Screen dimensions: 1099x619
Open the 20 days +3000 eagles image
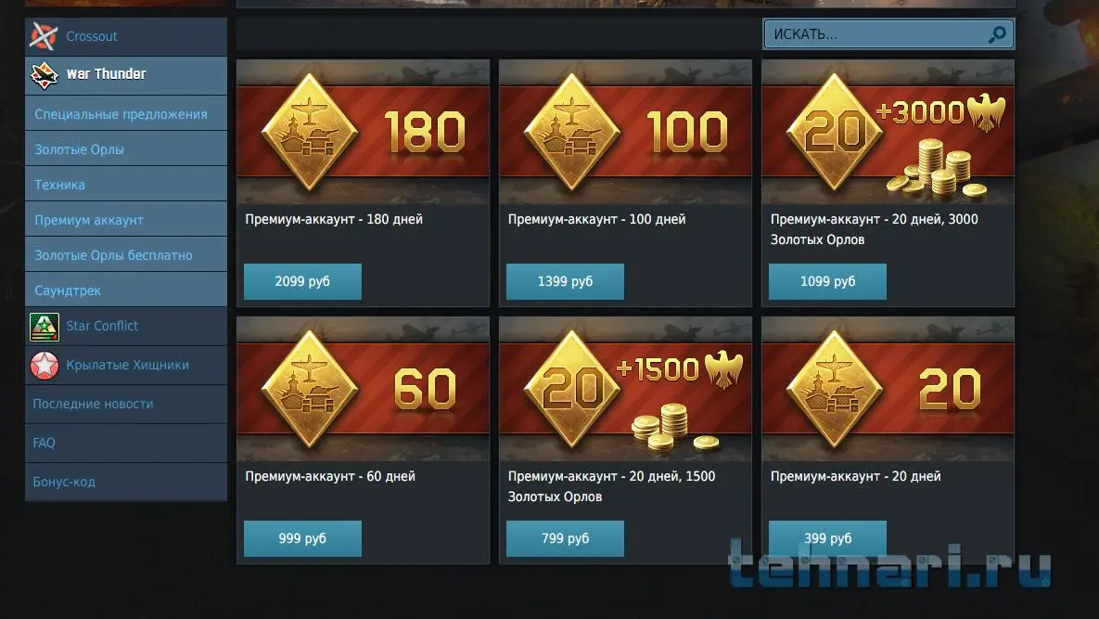click(x=888, y=132)
